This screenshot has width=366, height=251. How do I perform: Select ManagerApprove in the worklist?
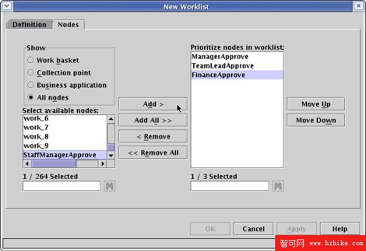point(237,57)
